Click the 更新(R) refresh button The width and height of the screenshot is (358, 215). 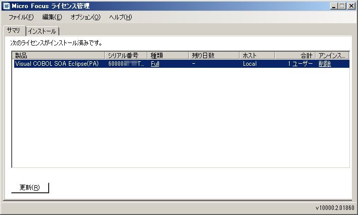coord(30,187)
